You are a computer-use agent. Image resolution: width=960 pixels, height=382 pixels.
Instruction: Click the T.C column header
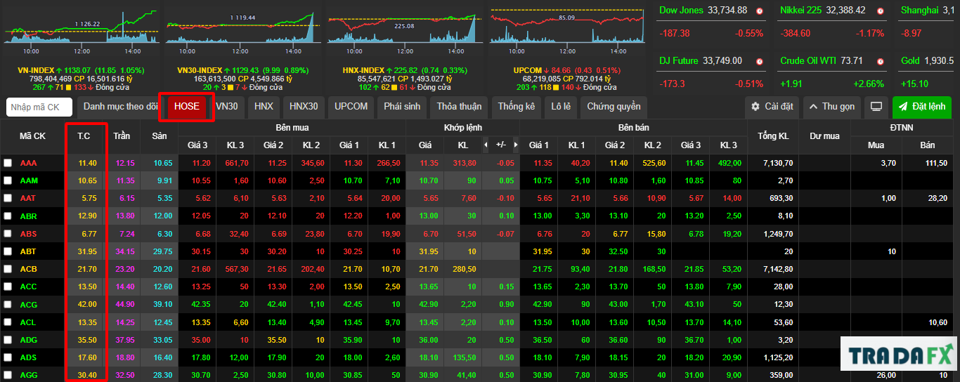(85, 136)
